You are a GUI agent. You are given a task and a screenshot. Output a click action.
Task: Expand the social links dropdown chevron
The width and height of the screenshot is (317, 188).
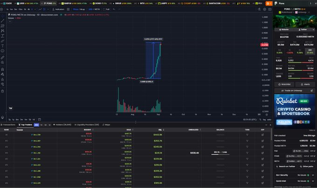[x=313, y=30]
